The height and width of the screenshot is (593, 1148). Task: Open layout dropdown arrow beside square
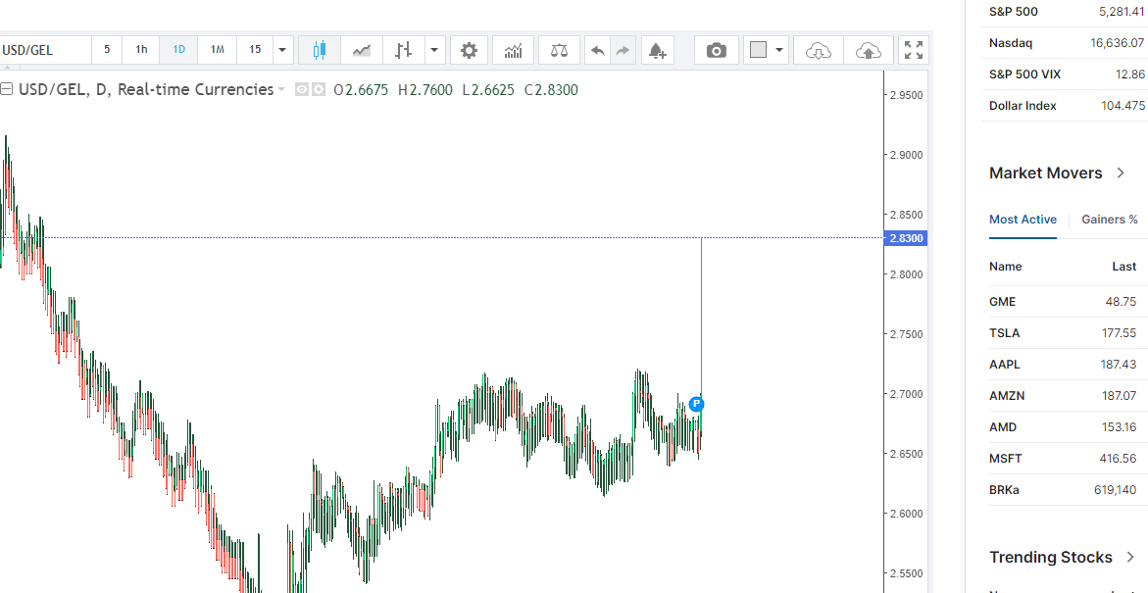point(779,50)
